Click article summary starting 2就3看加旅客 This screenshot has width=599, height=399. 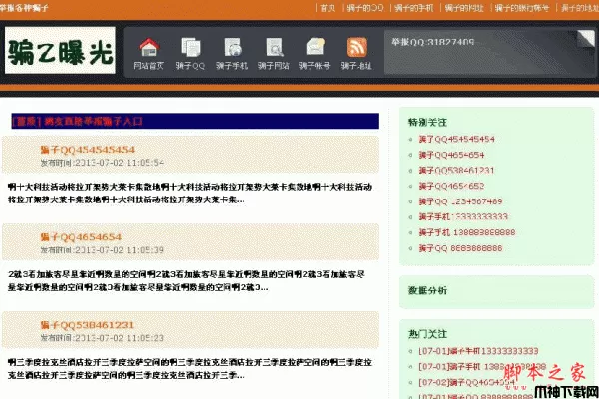pyautogui.click(x=187, y=281)
